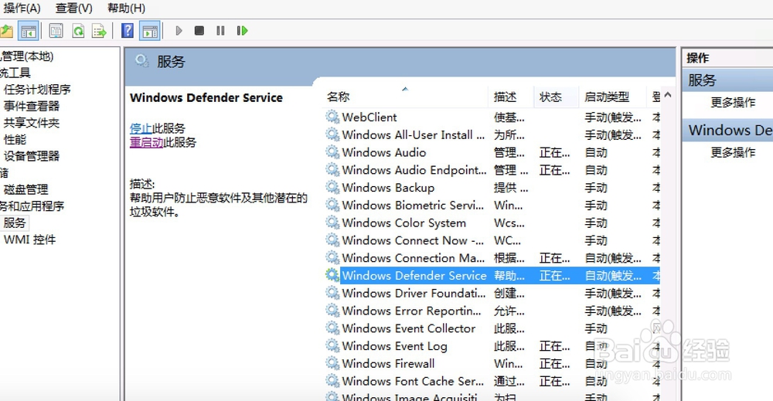This screenshot has height=401, width=773.
Task: Select the Windows Connect Now row
Action: tap(492, 240)
